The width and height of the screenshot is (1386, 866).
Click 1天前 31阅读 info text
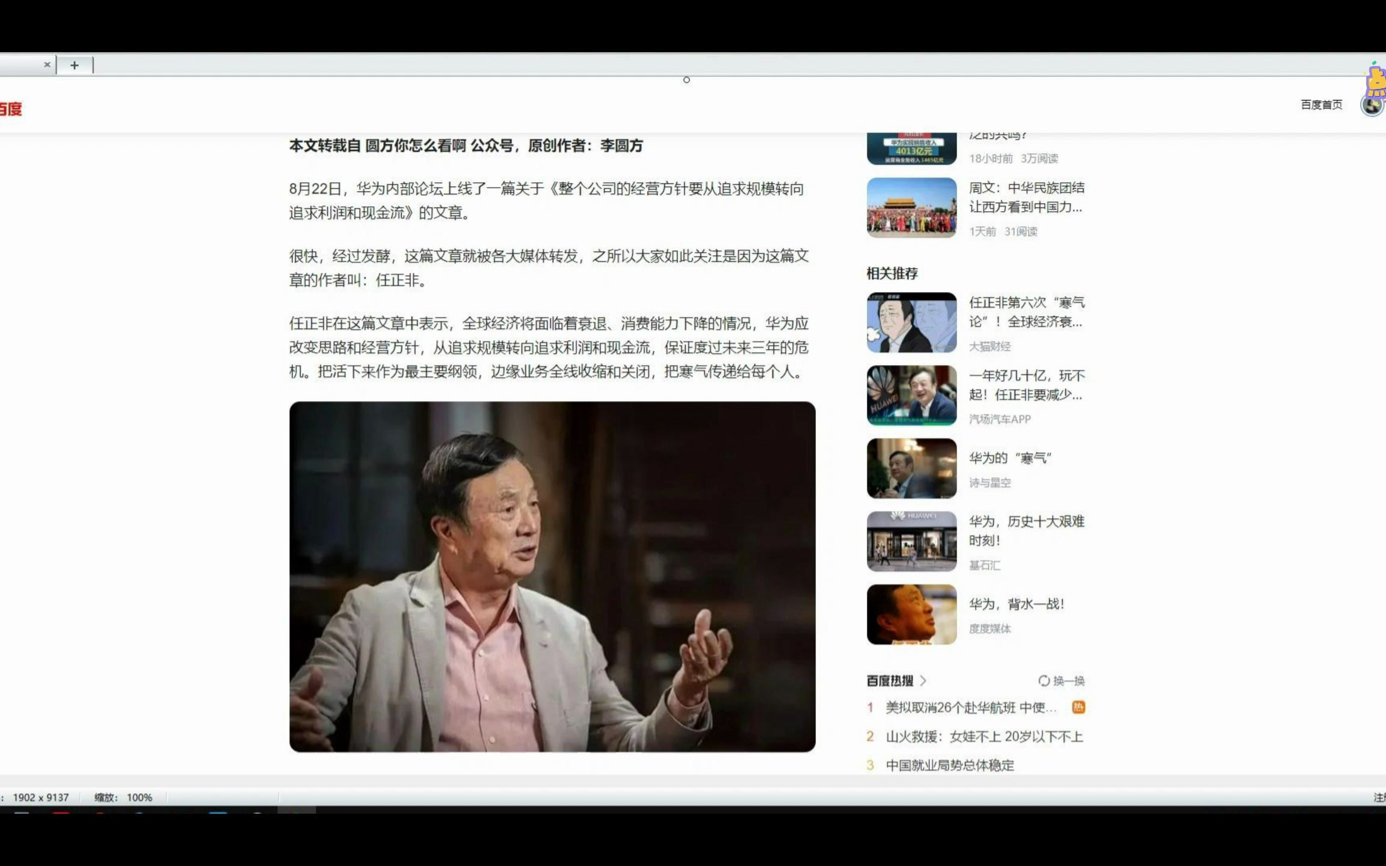coord(1003,231)
